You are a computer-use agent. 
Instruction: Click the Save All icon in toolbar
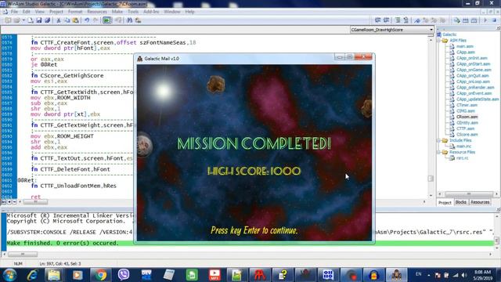[47, 20]
